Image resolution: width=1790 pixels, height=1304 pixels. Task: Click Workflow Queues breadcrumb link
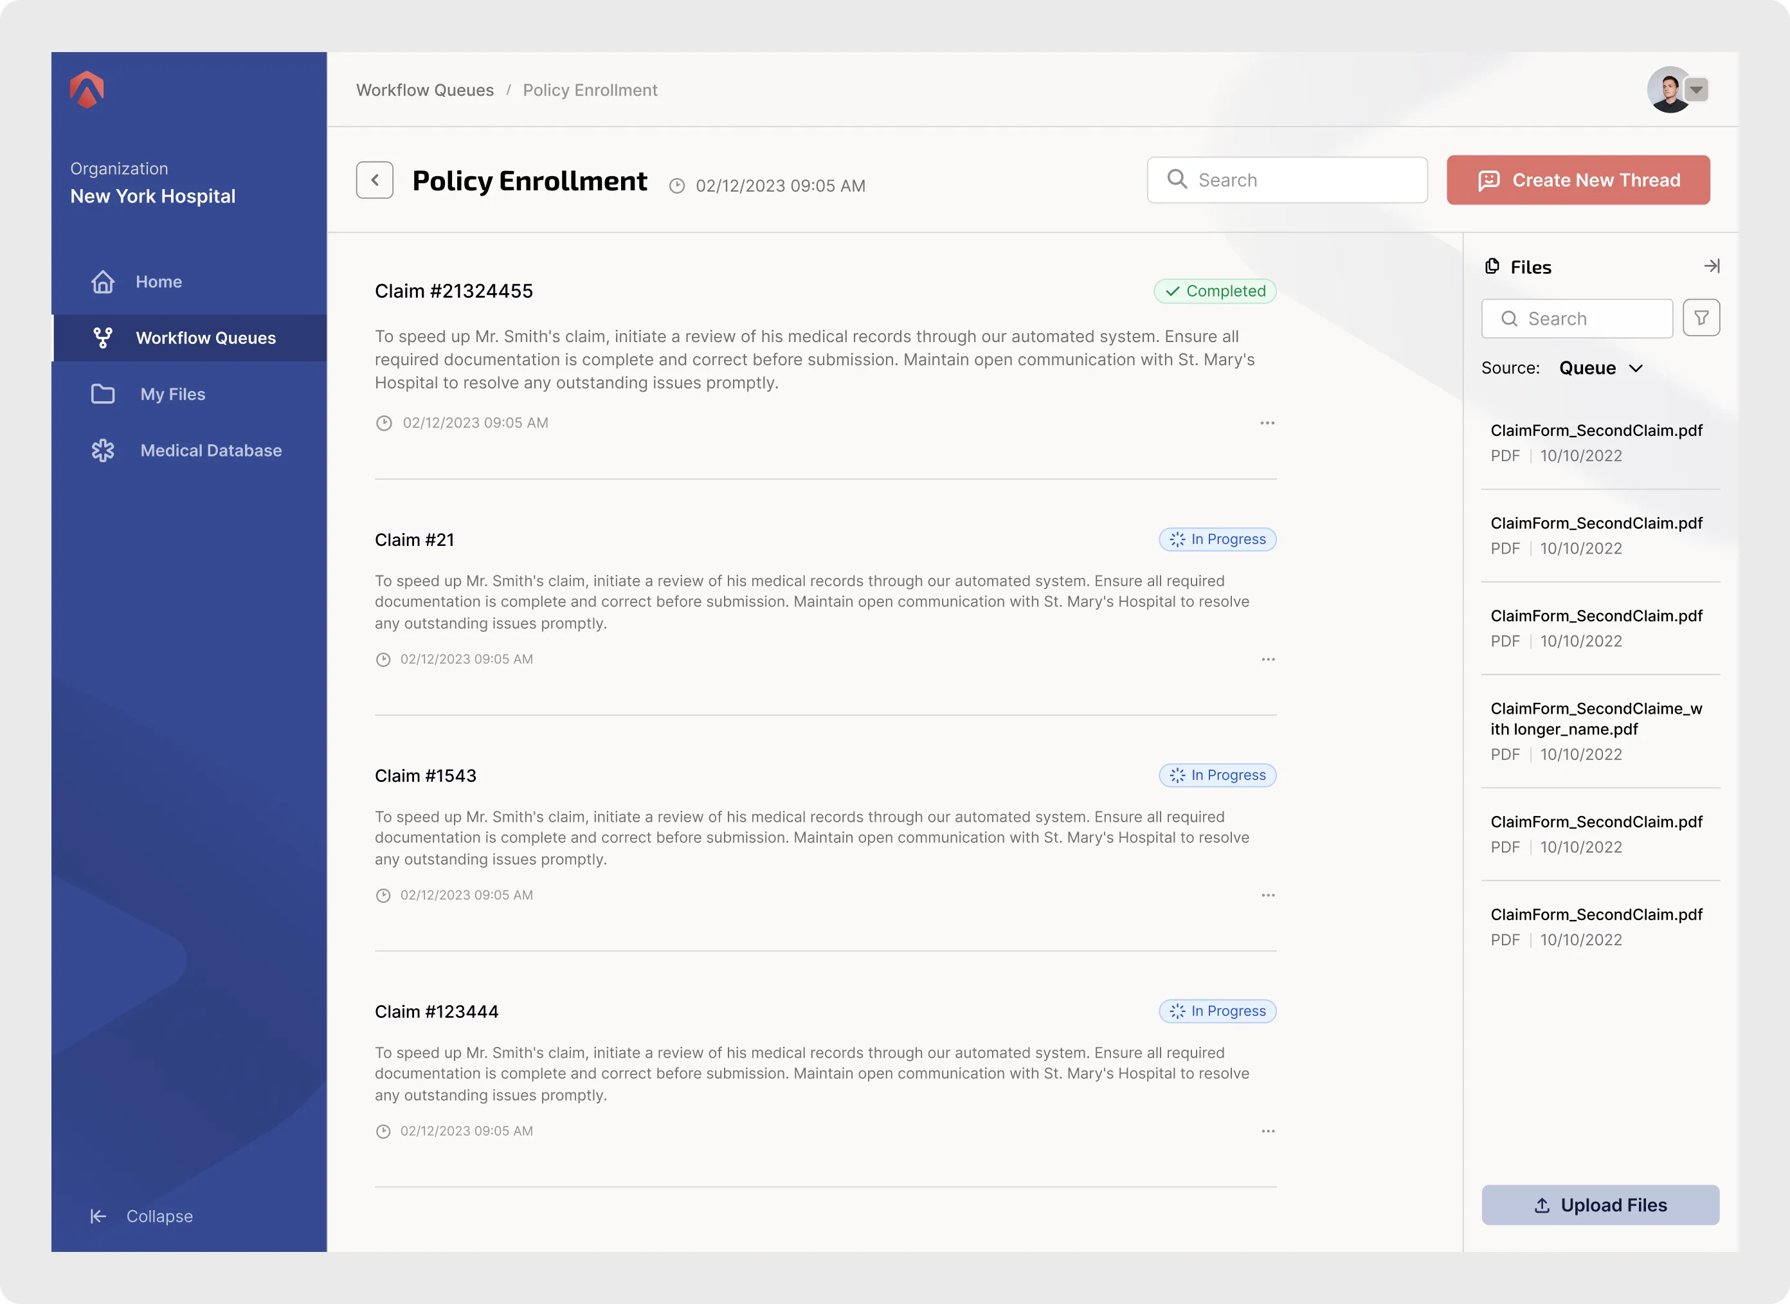[424, 90]
